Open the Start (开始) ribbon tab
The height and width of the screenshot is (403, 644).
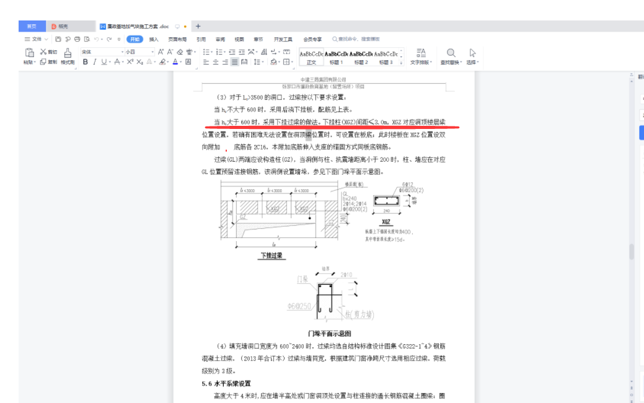coord(135,39)
